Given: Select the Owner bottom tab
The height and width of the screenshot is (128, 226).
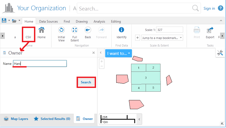Looking at the screenshot, I should click(84, 119).
